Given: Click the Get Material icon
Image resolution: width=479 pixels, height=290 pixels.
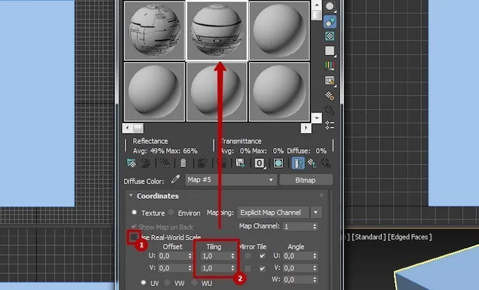Looking at the screenshot, I should coord(131,163).
